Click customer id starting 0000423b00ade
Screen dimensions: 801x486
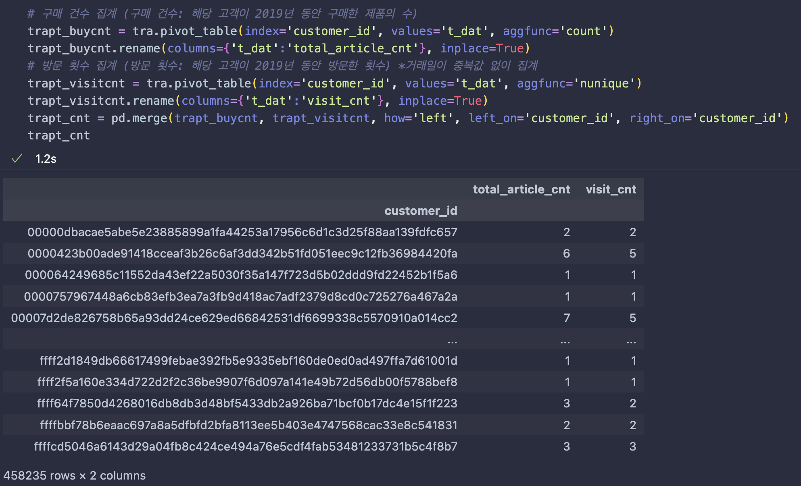[242, 253]
